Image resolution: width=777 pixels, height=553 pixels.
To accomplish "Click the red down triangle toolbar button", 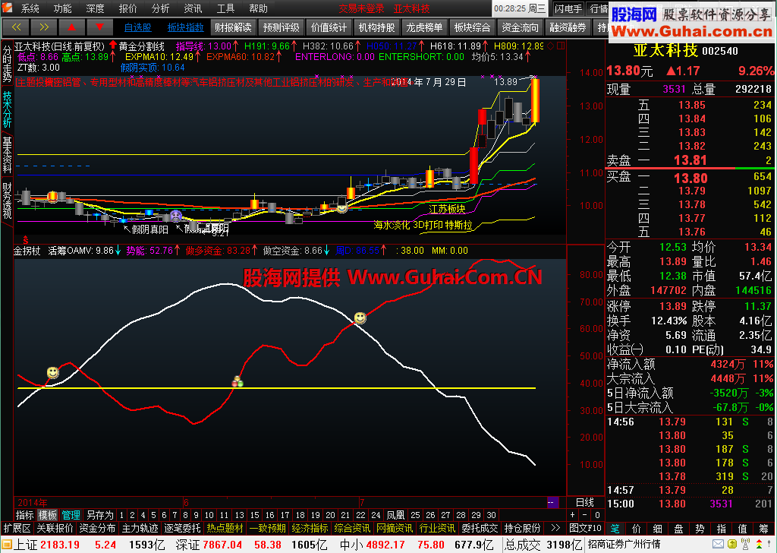I will 99,27.
